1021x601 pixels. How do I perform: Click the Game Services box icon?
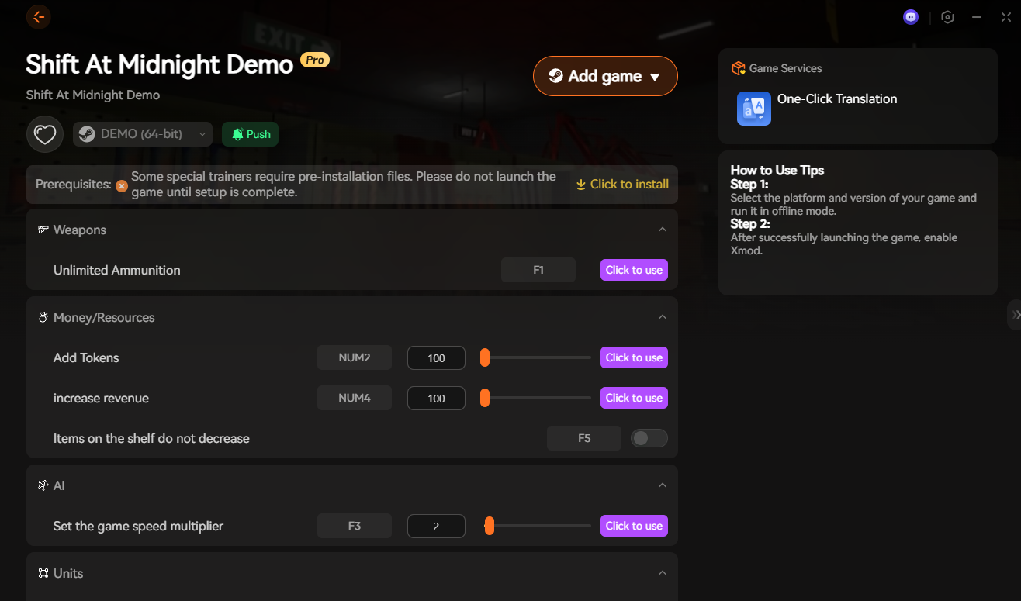739,69
